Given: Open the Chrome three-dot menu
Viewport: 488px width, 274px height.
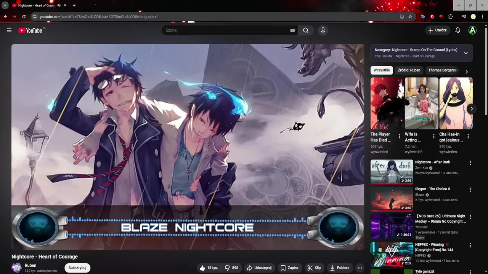Looking at the screenshot, I should coord(482,17).
